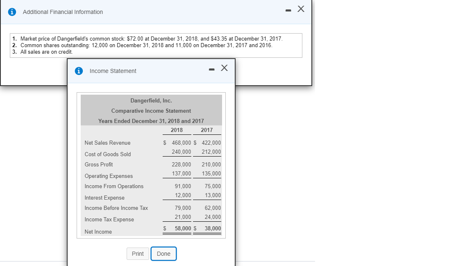
Task: Click the Operating Expenses row label
Action: coord(109,176)
